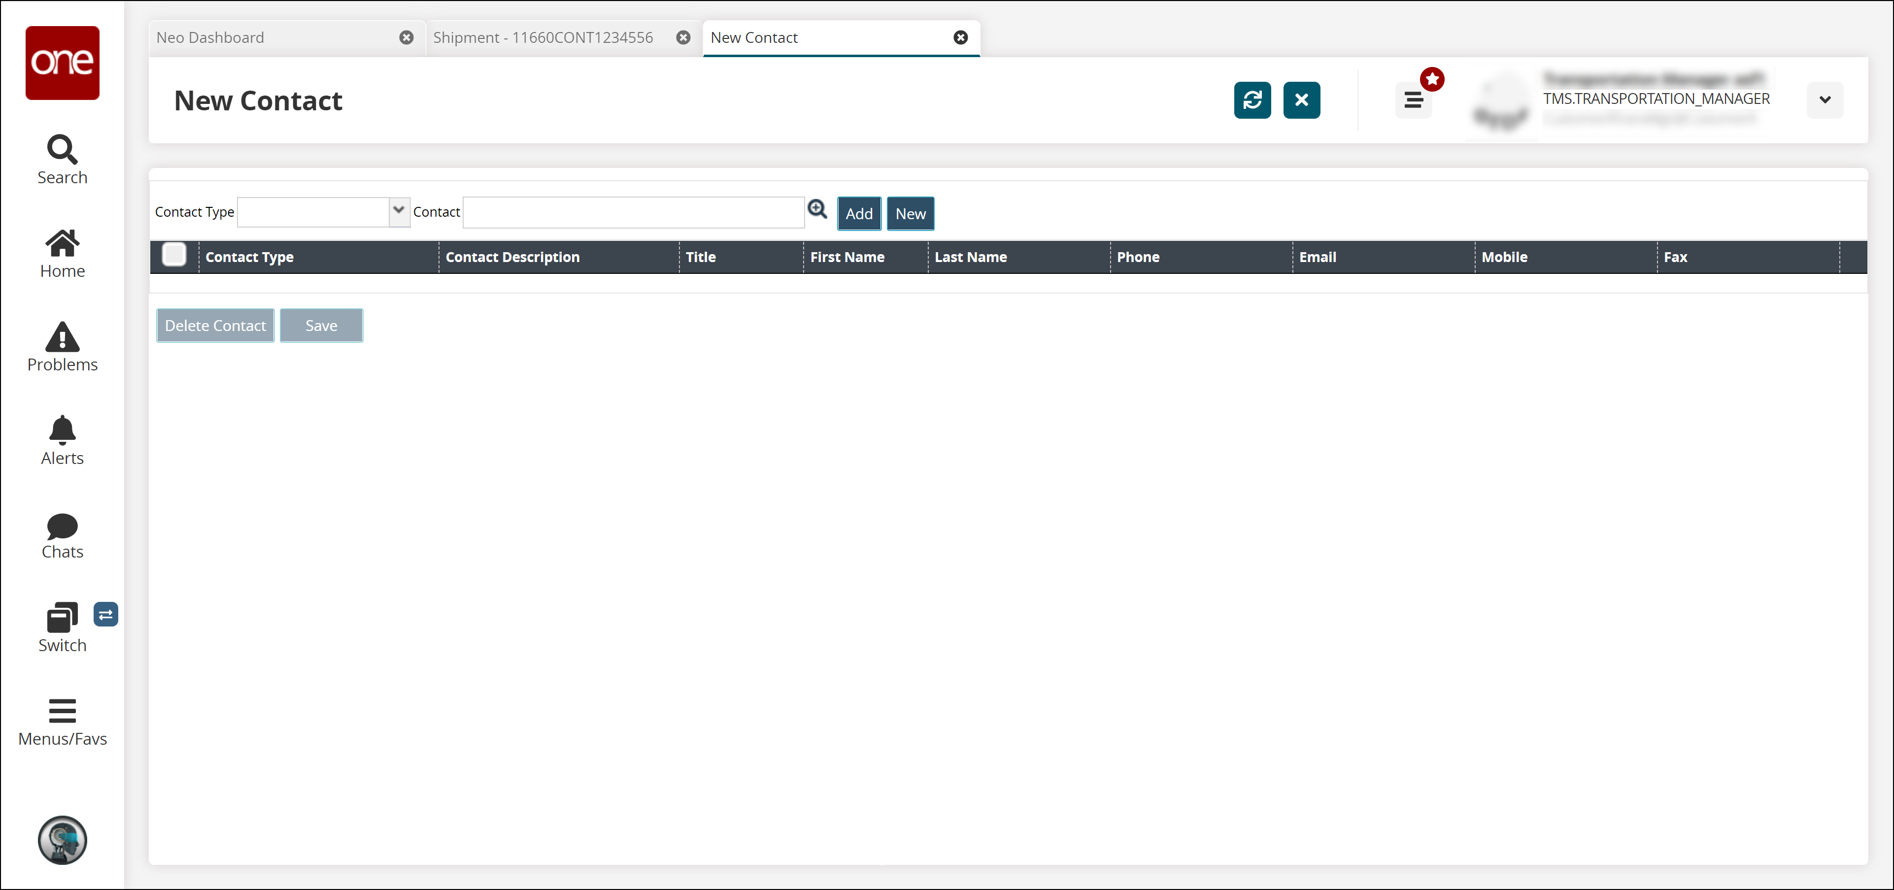Click the Add button
Screen dimensions: 1894x890
click(x=858, y=214)
